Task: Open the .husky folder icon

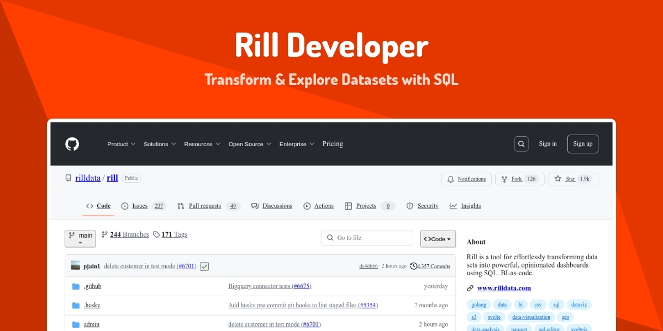Action: (77, 305)
